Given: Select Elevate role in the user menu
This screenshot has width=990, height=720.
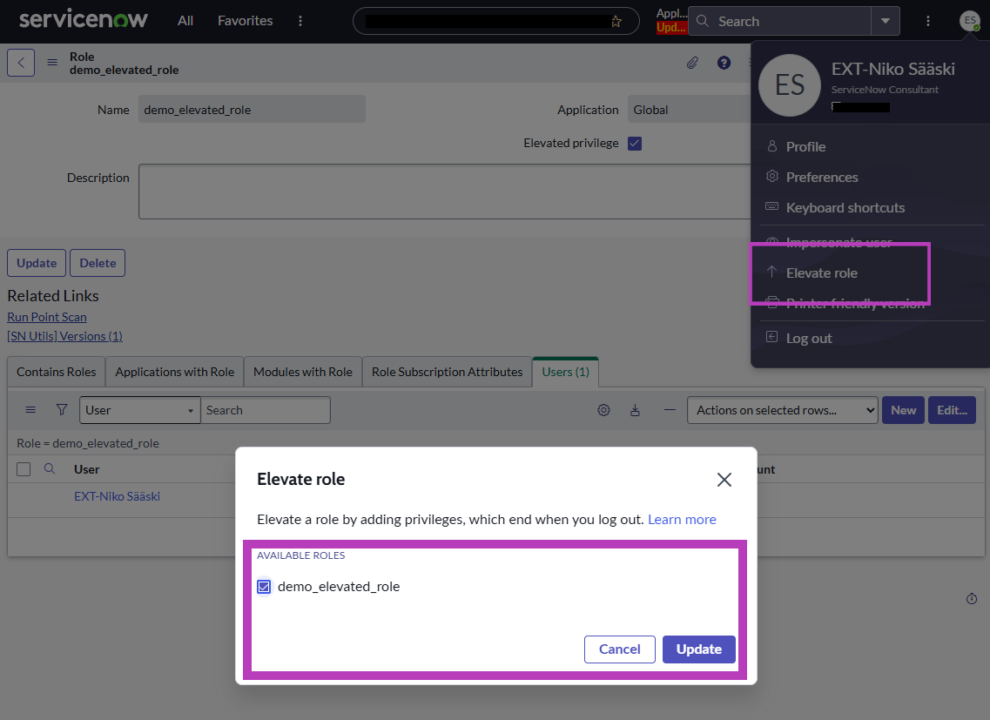Looking at the screenshot, I should coord(821,273).
